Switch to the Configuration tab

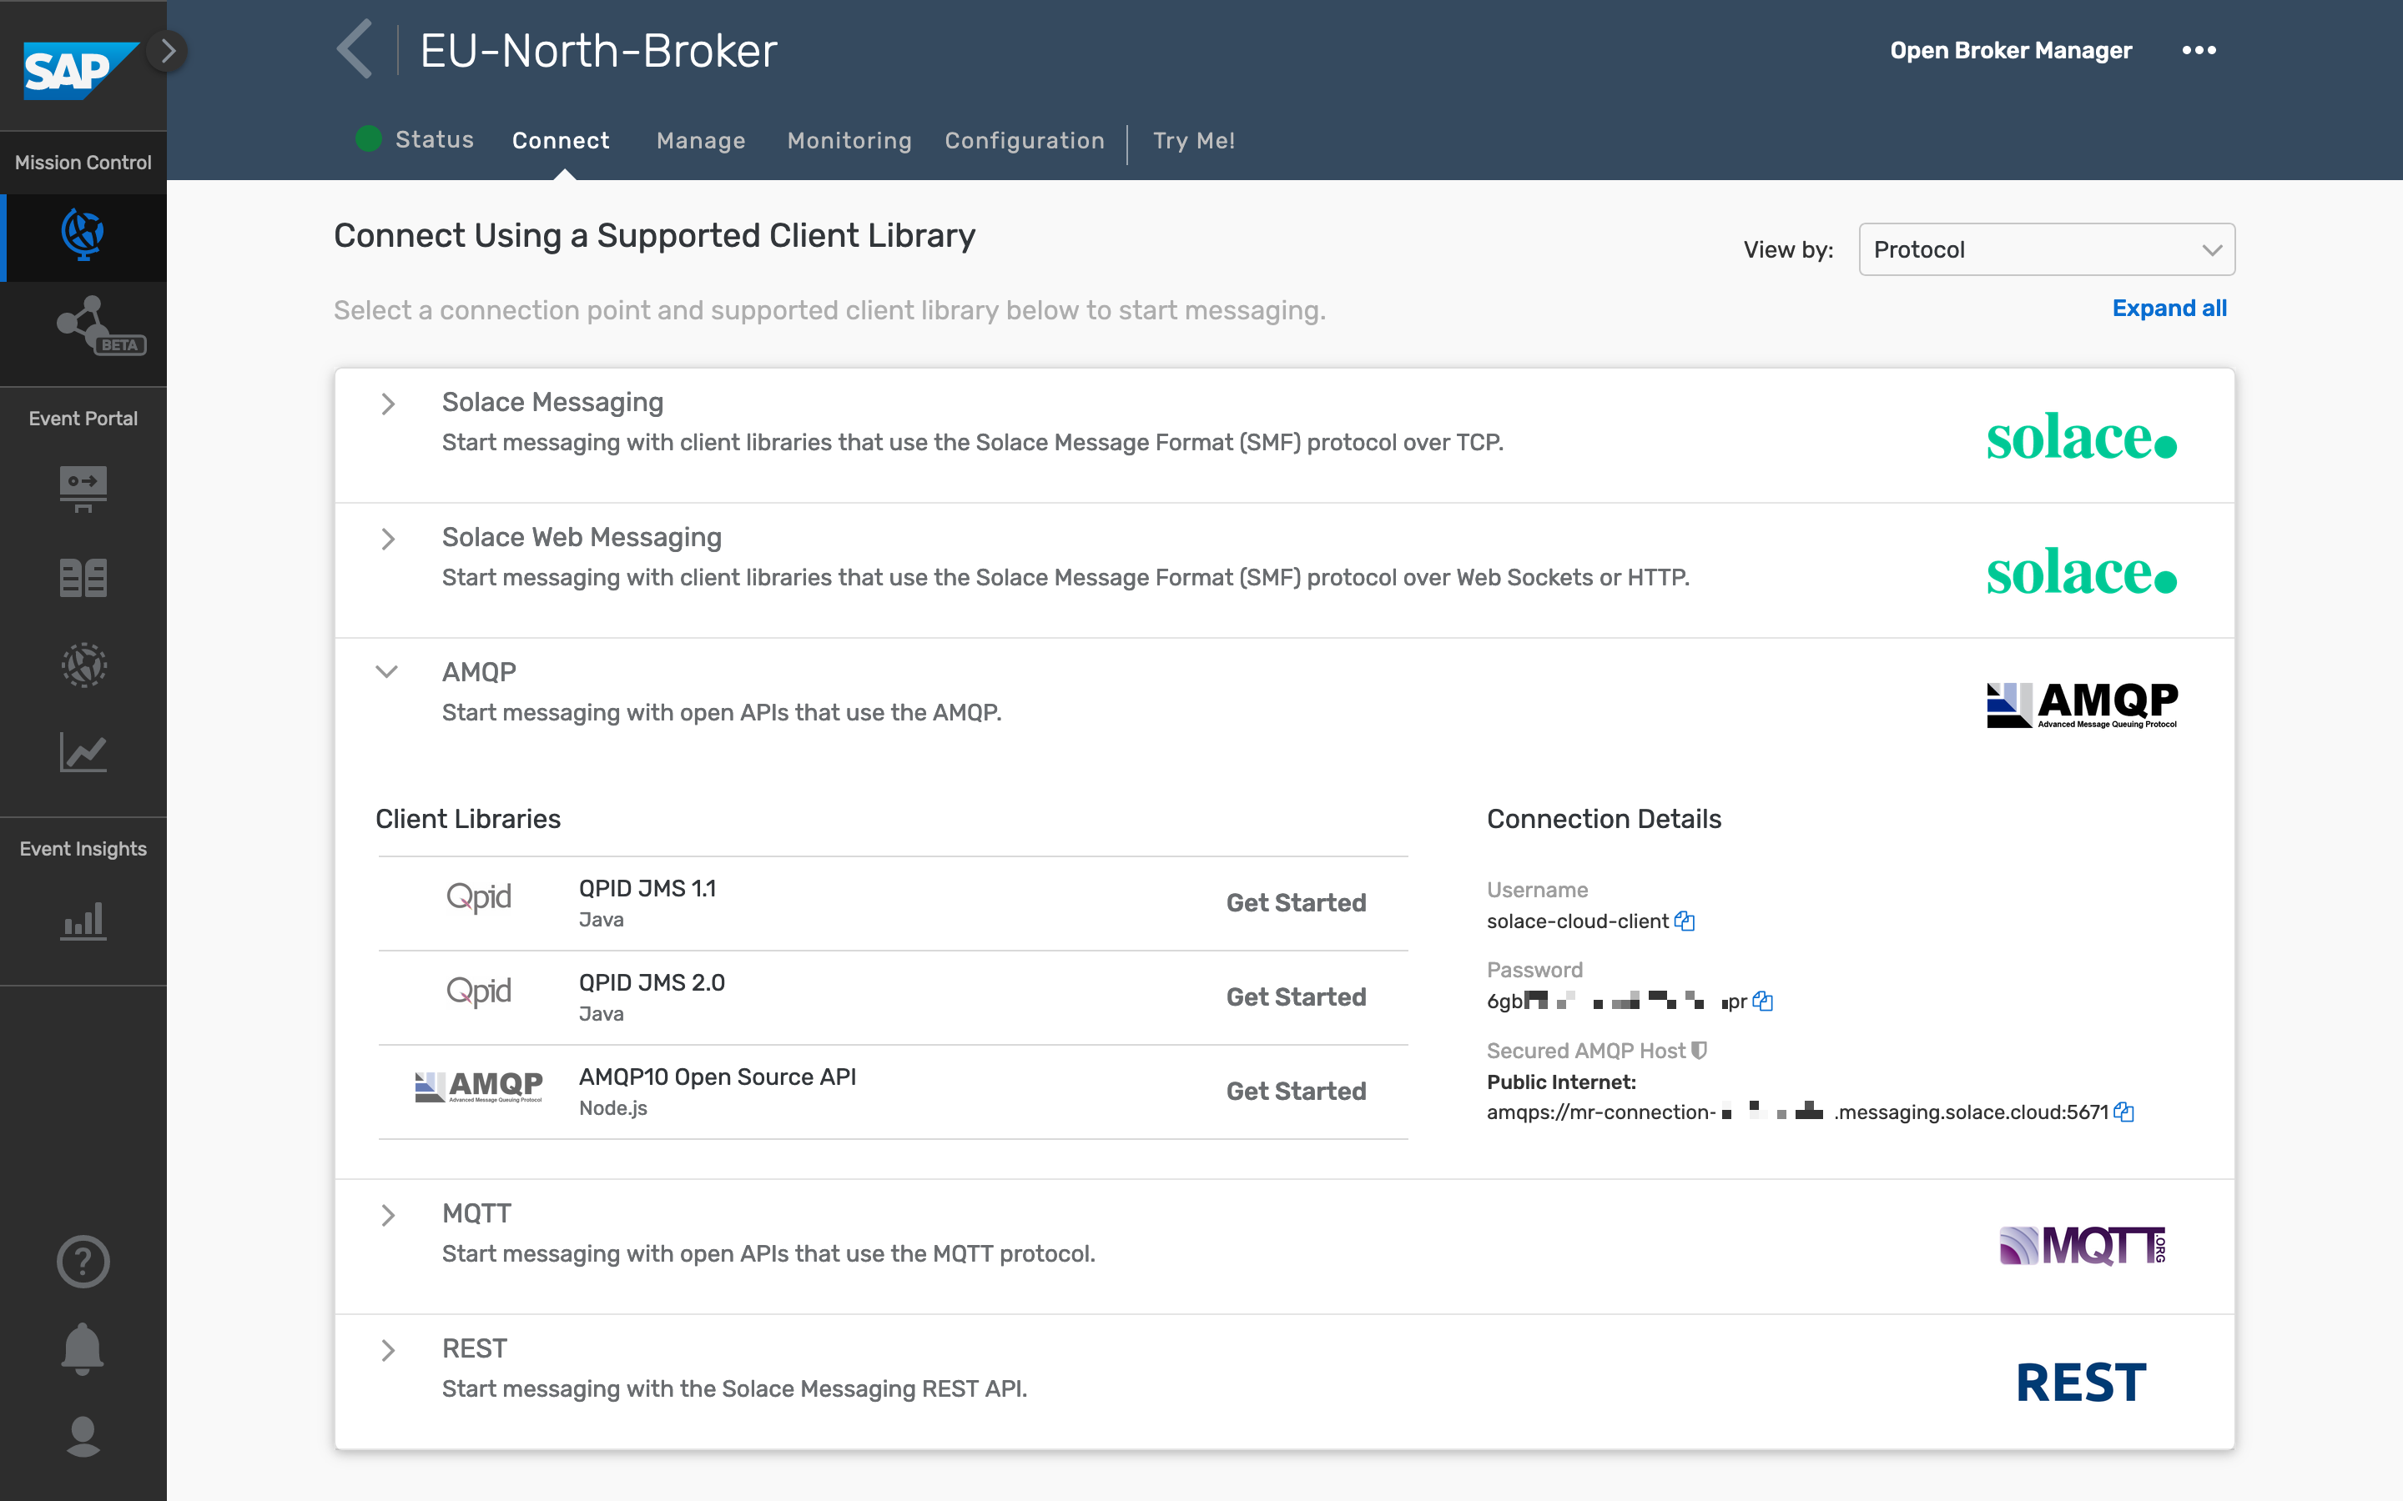(x=1024, y=140)
